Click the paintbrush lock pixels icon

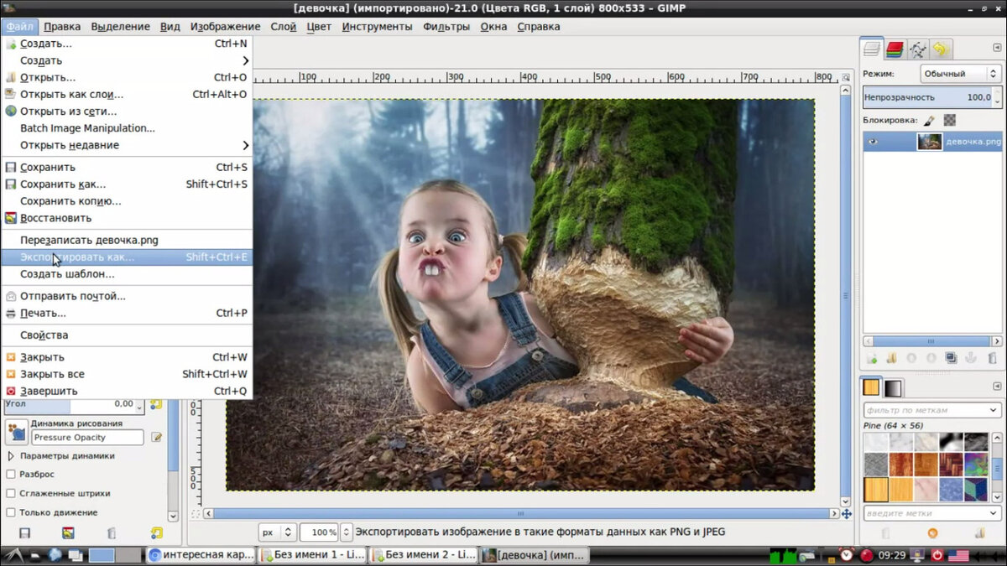coord(930,121)
